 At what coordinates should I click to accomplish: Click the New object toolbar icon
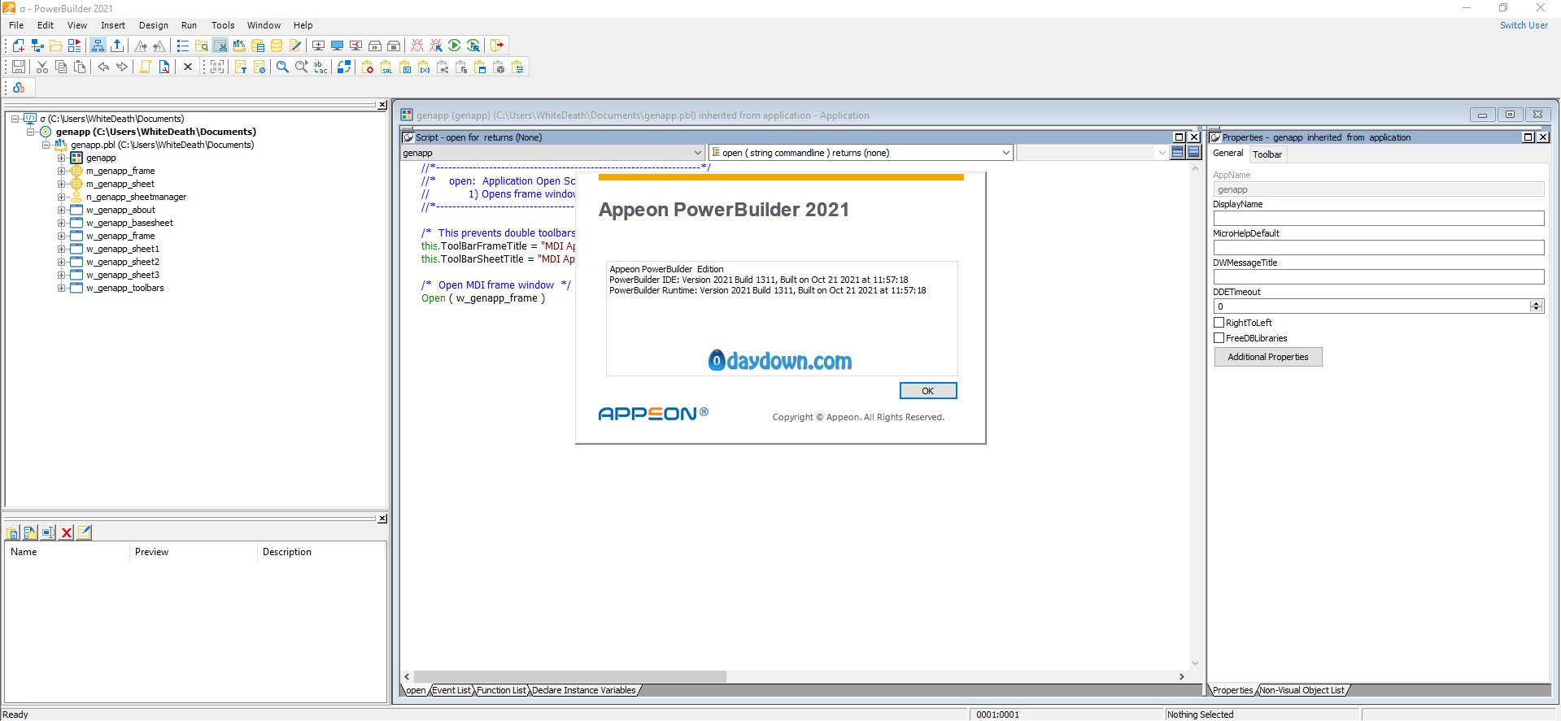click(x=18, y=46)
